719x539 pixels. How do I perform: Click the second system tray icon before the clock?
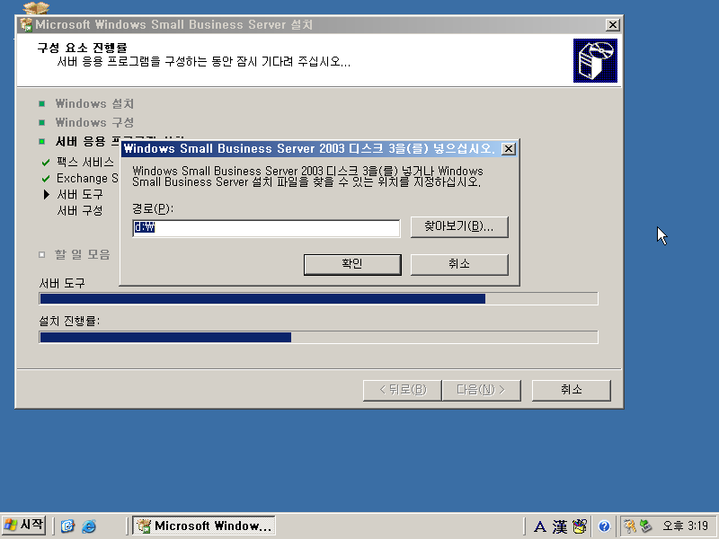pos(645,526)
